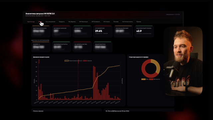Open the Источники tab
The height and width of the screenshot is (120, 213).
[106, 22]
